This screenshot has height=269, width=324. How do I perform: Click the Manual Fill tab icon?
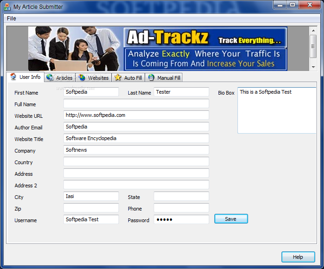tap(151, 77)
